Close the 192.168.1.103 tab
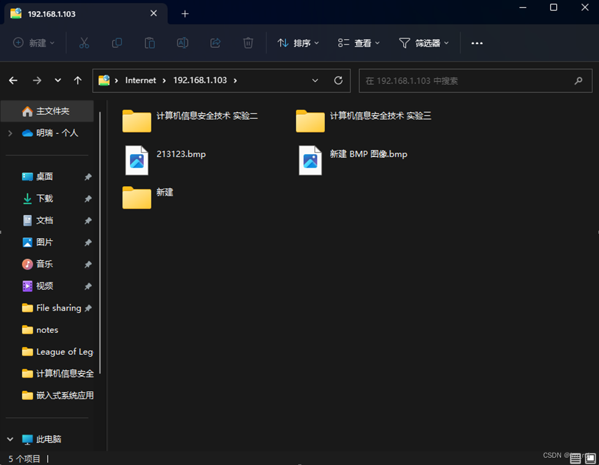Viewport: 599px width, 465px height. (x=154, y=13)
